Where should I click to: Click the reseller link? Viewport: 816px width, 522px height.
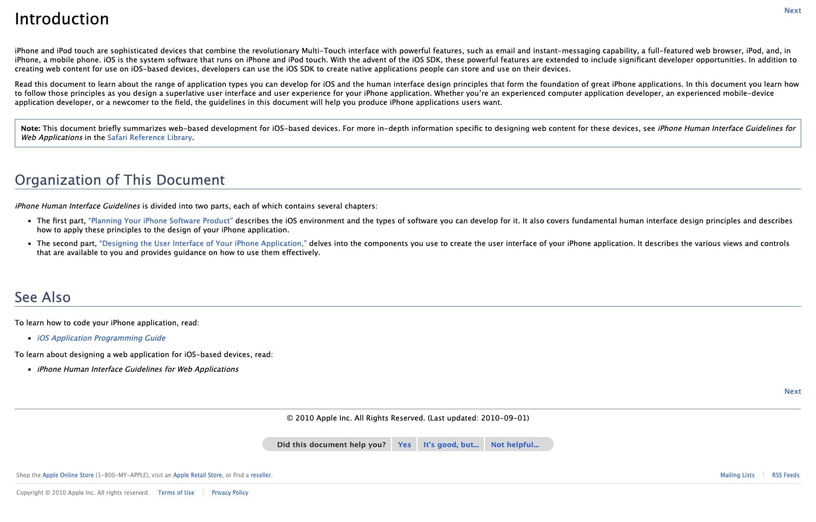click(x=261, y=476)
